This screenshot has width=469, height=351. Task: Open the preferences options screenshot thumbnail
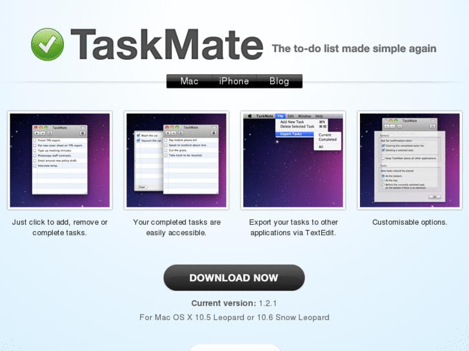[x=410, y=160]
